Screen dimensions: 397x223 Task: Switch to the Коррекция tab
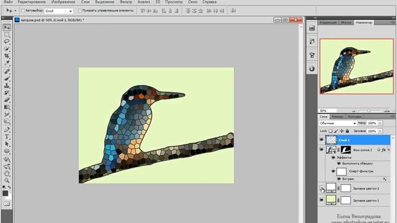[328, 22]
